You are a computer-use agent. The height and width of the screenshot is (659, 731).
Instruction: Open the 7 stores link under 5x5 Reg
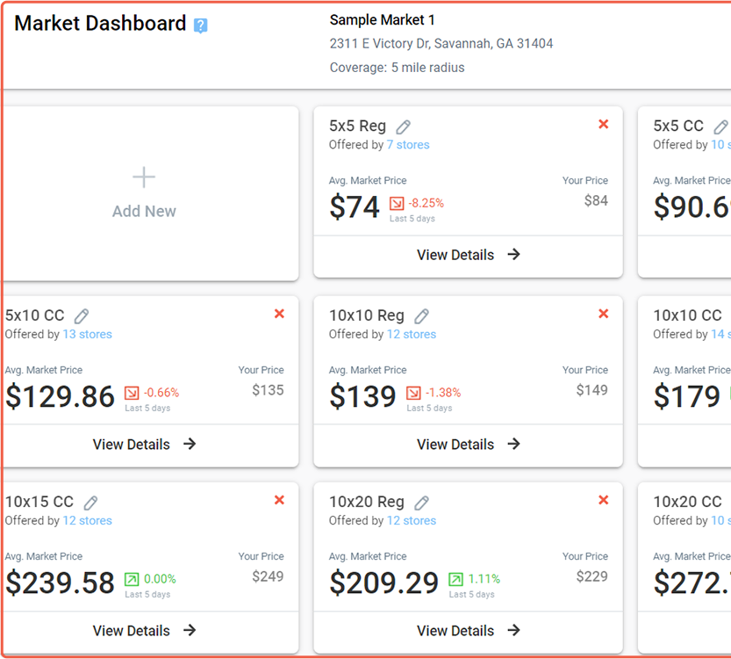coord(408,144)
